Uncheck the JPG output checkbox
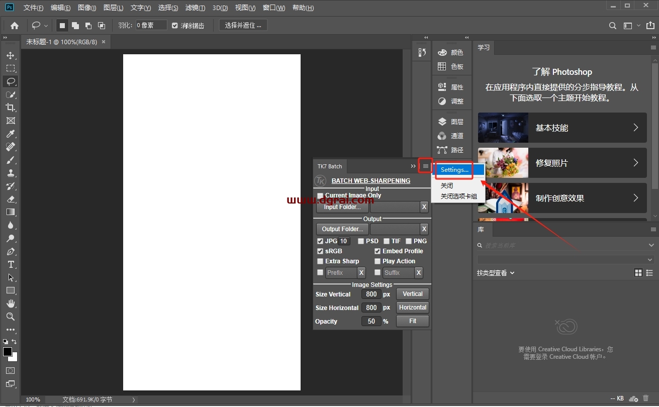Image resolution: width=659 pixels, height=407 pixels. pyautogui.click(x=320, y=241)
